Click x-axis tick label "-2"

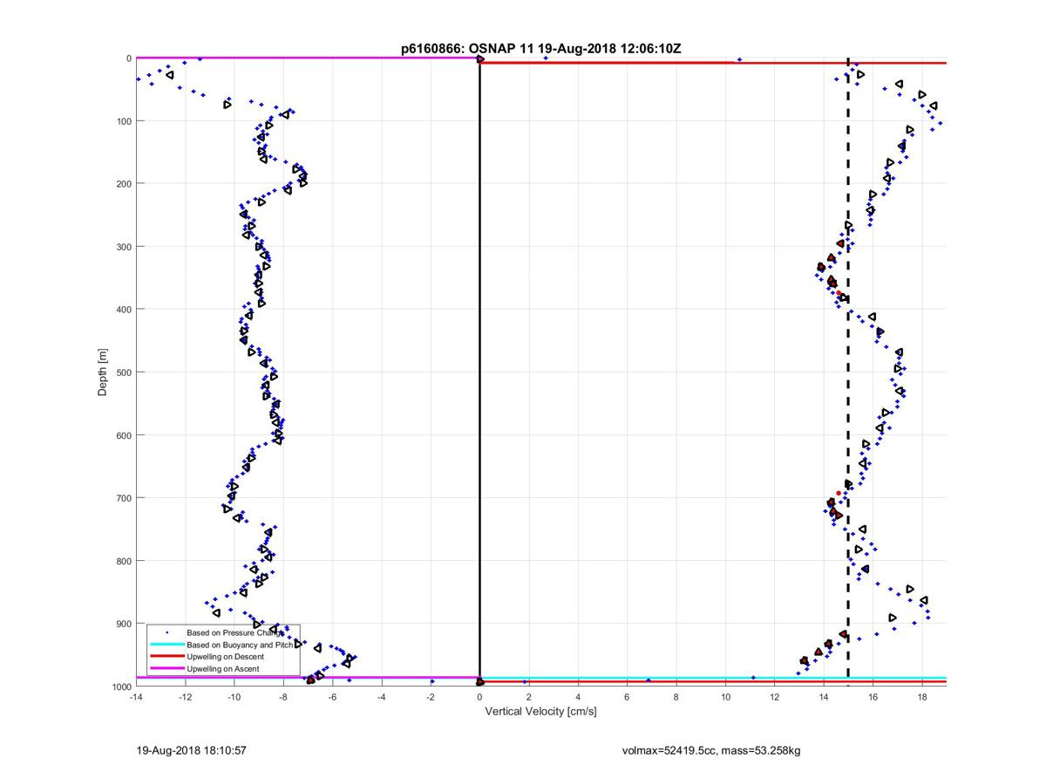coord(431,698)
